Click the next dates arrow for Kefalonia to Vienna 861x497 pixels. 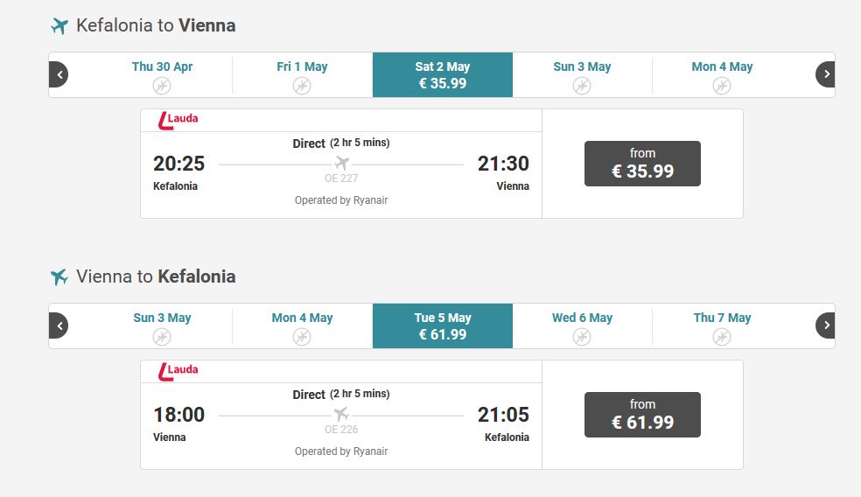coord(825,74)
